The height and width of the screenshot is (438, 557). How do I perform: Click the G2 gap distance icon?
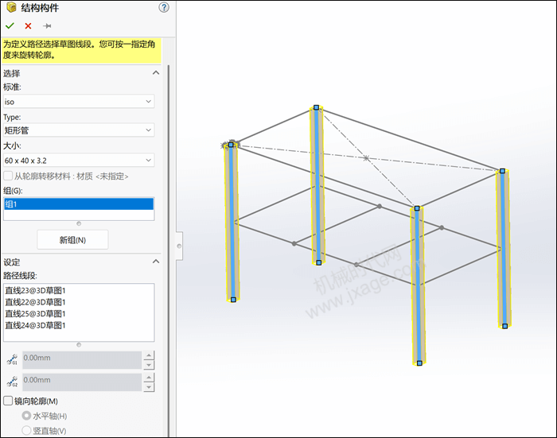click(x=12, y=382)
